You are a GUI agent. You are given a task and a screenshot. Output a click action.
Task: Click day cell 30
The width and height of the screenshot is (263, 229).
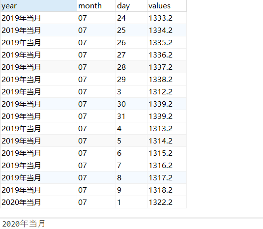(x=132, y=104)
